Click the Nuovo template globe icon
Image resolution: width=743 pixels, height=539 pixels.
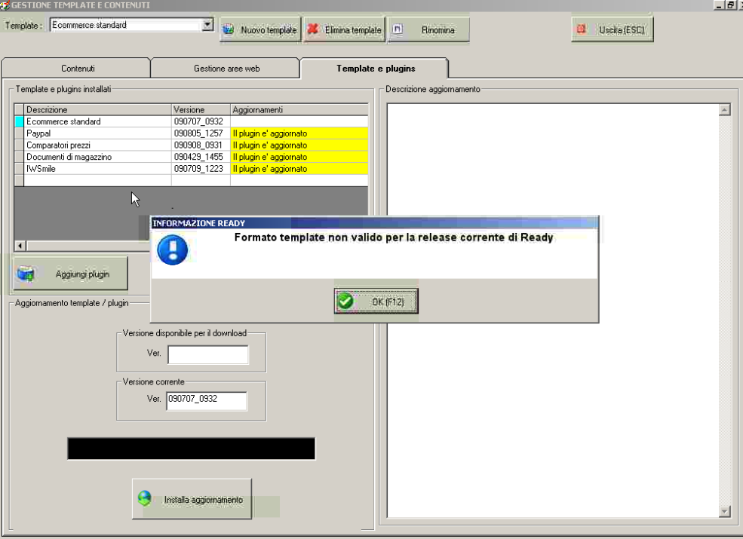click(229, 30)
